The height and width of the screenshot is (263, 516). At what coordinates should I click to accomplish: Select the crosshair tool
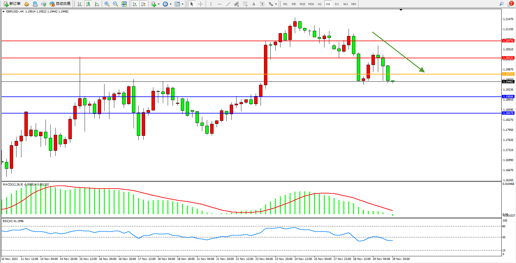coord(200,4)
